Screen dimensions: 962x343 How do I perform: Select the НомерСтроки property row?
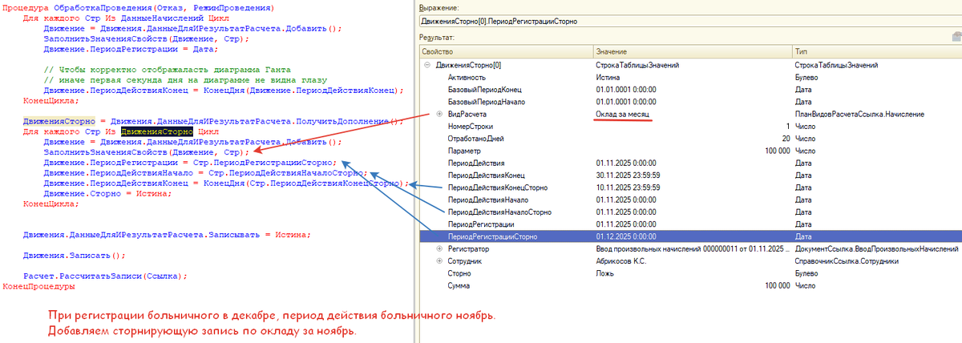click(x=689, y=127)
